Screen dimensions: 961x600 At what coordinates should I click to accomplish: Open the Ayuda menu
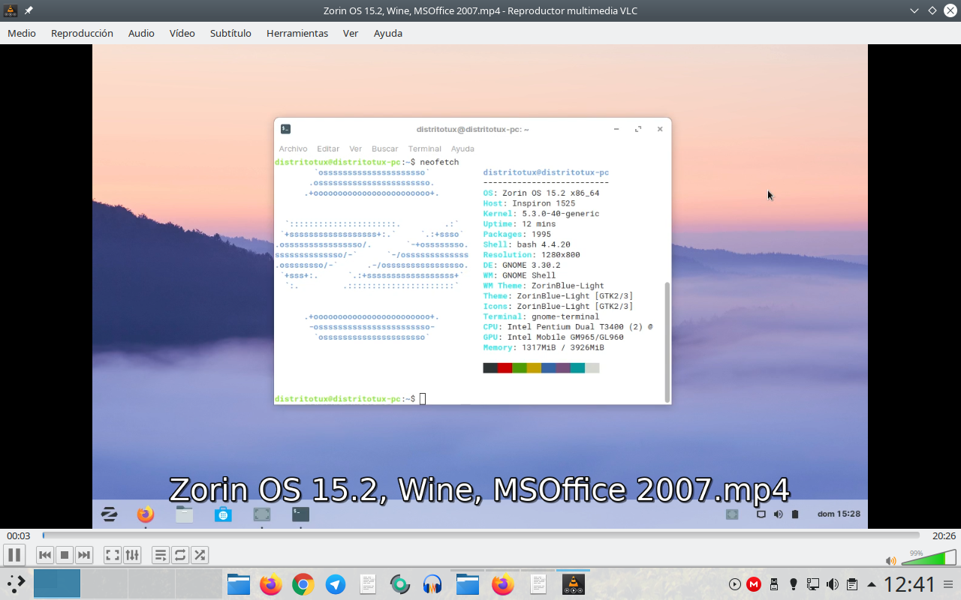[x=388, y=33]
